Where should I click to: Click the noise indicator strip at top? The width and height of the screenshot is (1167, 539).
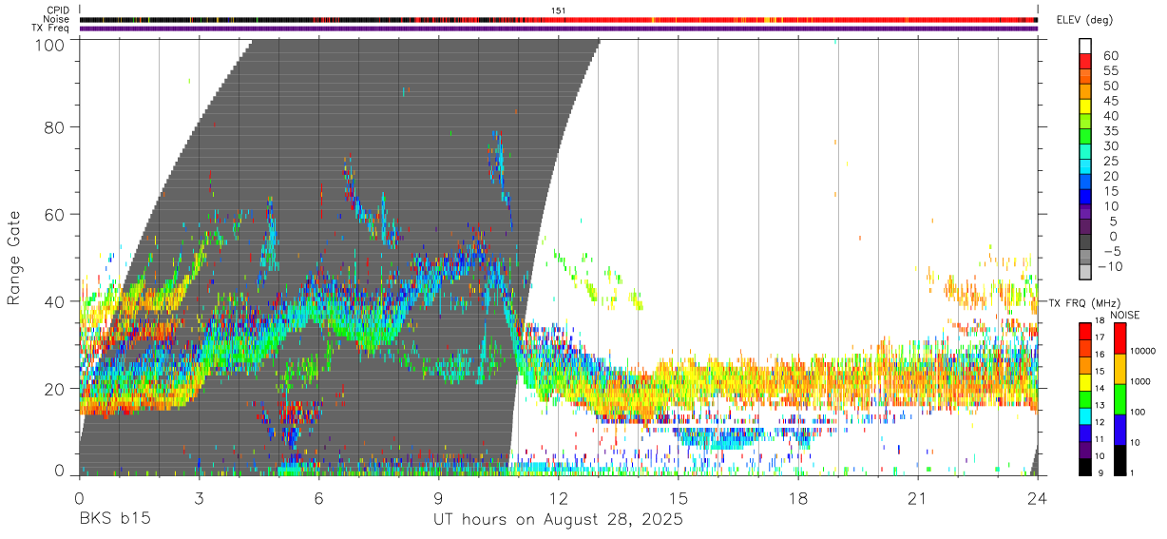click(559, 19)
